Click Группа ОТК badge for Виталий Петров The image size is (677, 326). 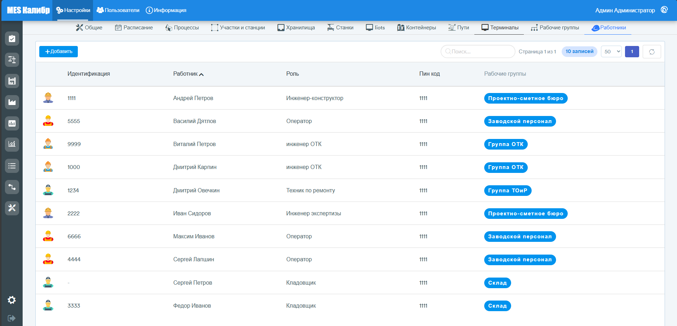pyautogui.click(x=506, y=144)
